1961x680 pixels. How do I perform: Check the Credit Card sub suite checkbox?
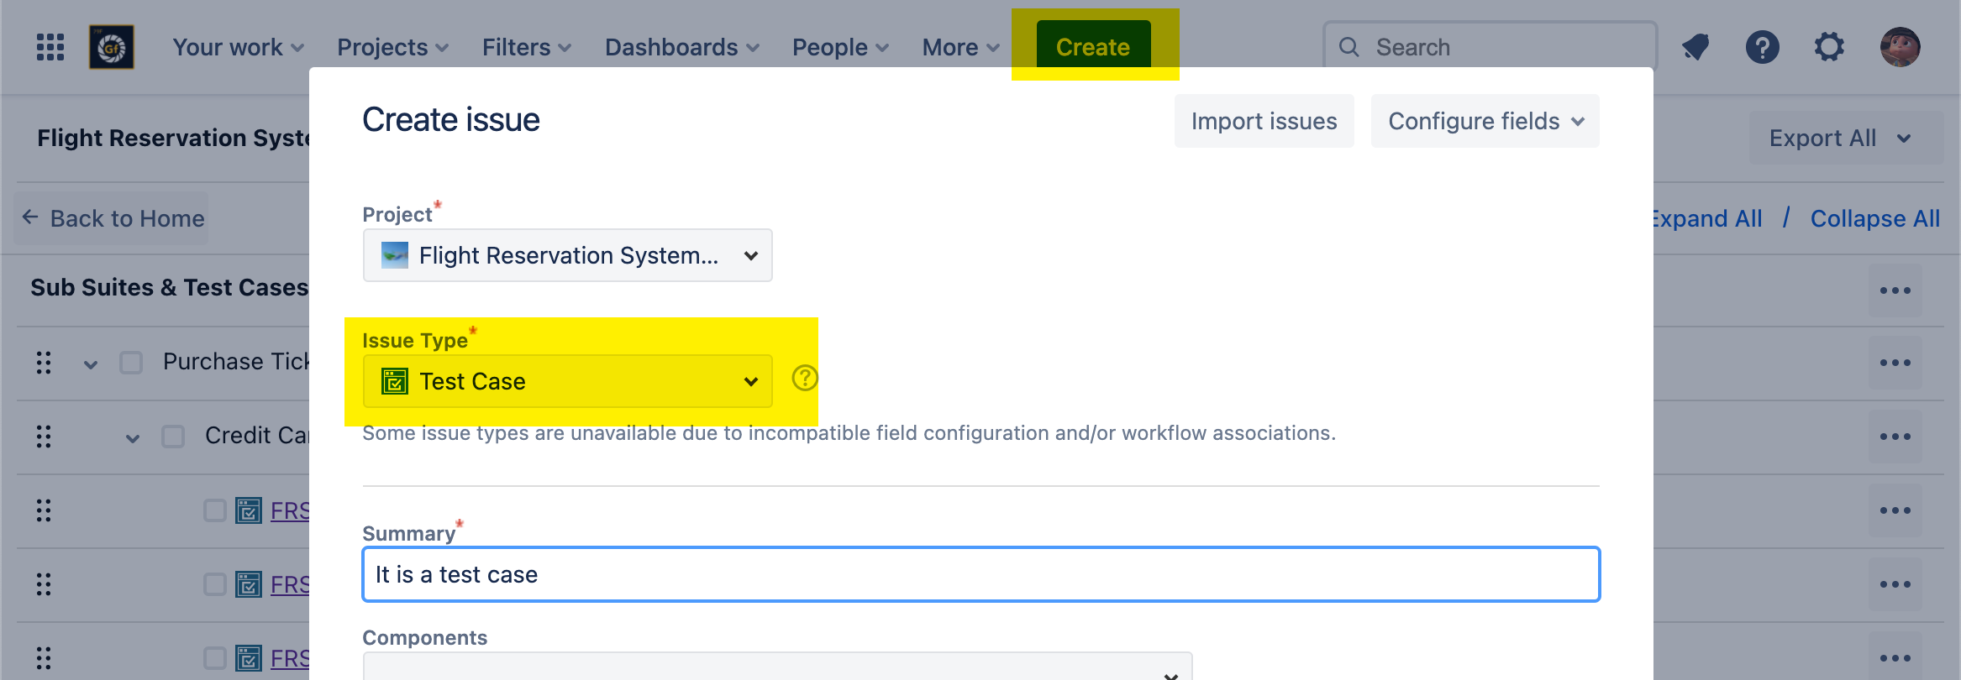point(173,437)
